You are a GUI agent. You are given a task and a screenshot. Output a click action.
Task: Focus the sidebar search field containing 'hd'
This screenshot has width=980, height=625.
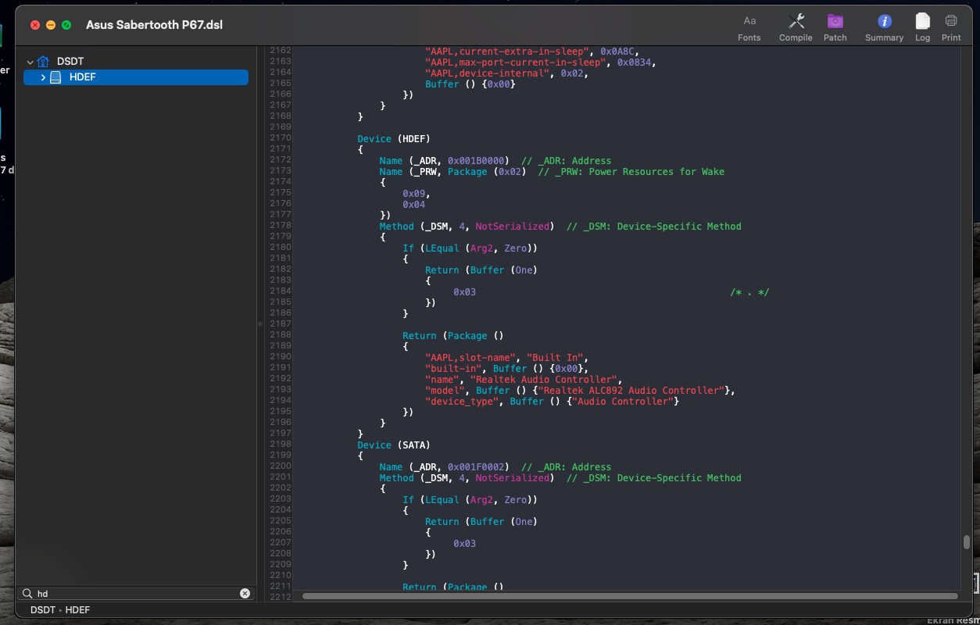[133, 594]
